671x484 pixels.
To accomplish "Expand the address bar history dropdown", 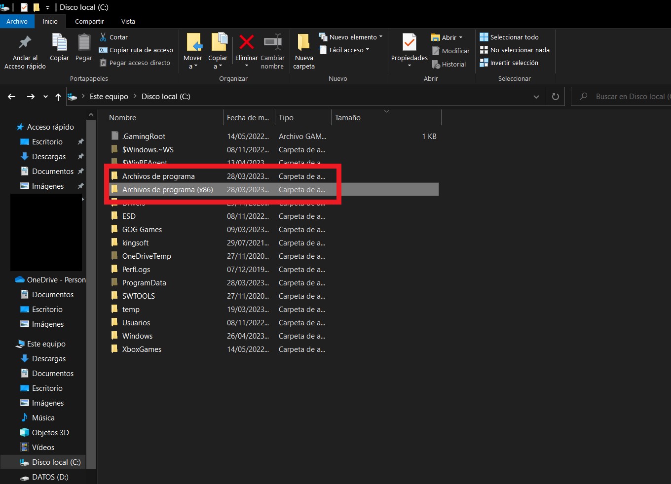I will click(x=536, y=97).
